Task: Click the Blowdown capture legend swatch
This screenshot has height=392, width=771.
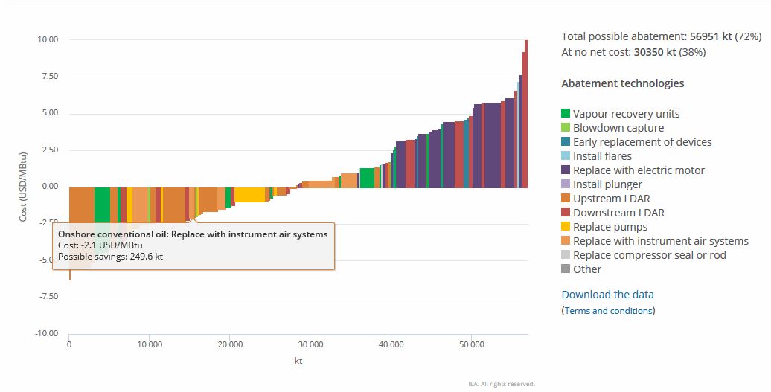Action: (566, 128)
